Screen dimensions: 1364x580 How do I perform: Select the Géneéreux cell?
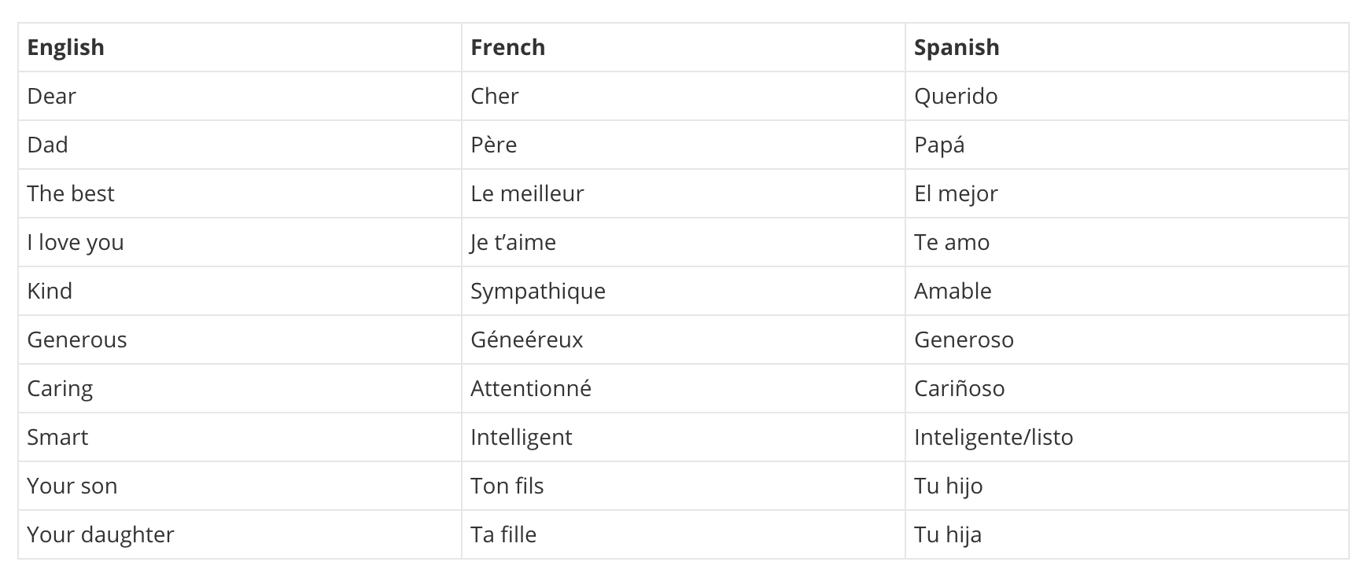click(x=684, y=340)
